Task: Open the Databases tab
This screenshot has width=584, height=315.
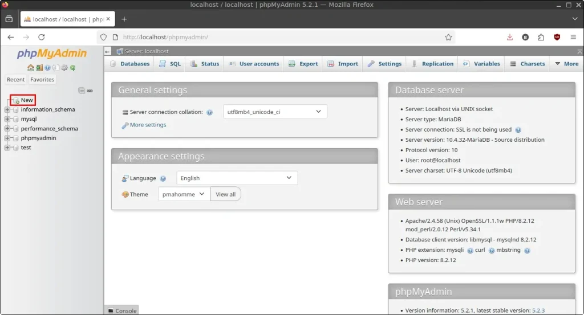Action: point(129,64)
